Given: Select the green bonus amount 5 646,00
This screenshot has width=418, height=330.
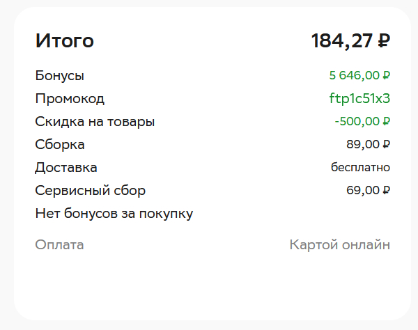Looking at the screenshot, I should coord(355,75).
